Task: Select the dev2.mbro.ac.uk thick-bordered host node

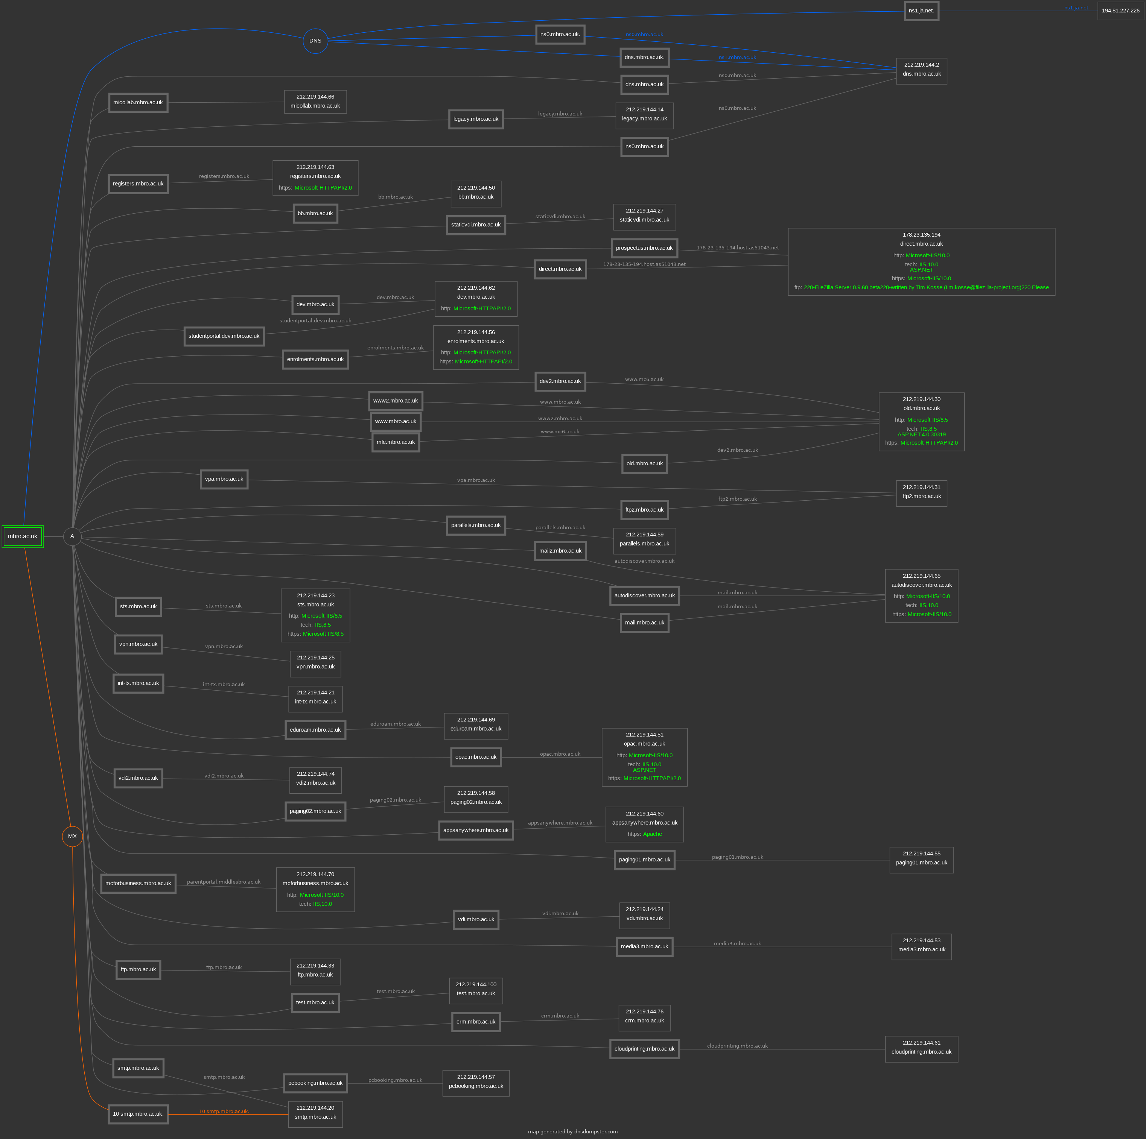Action: coord(560,381)
